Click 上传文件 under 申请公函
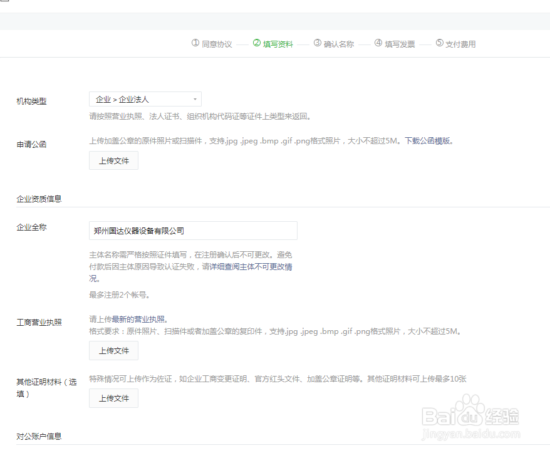Screen dimensions: 550x453 click(x=113, y=160)
